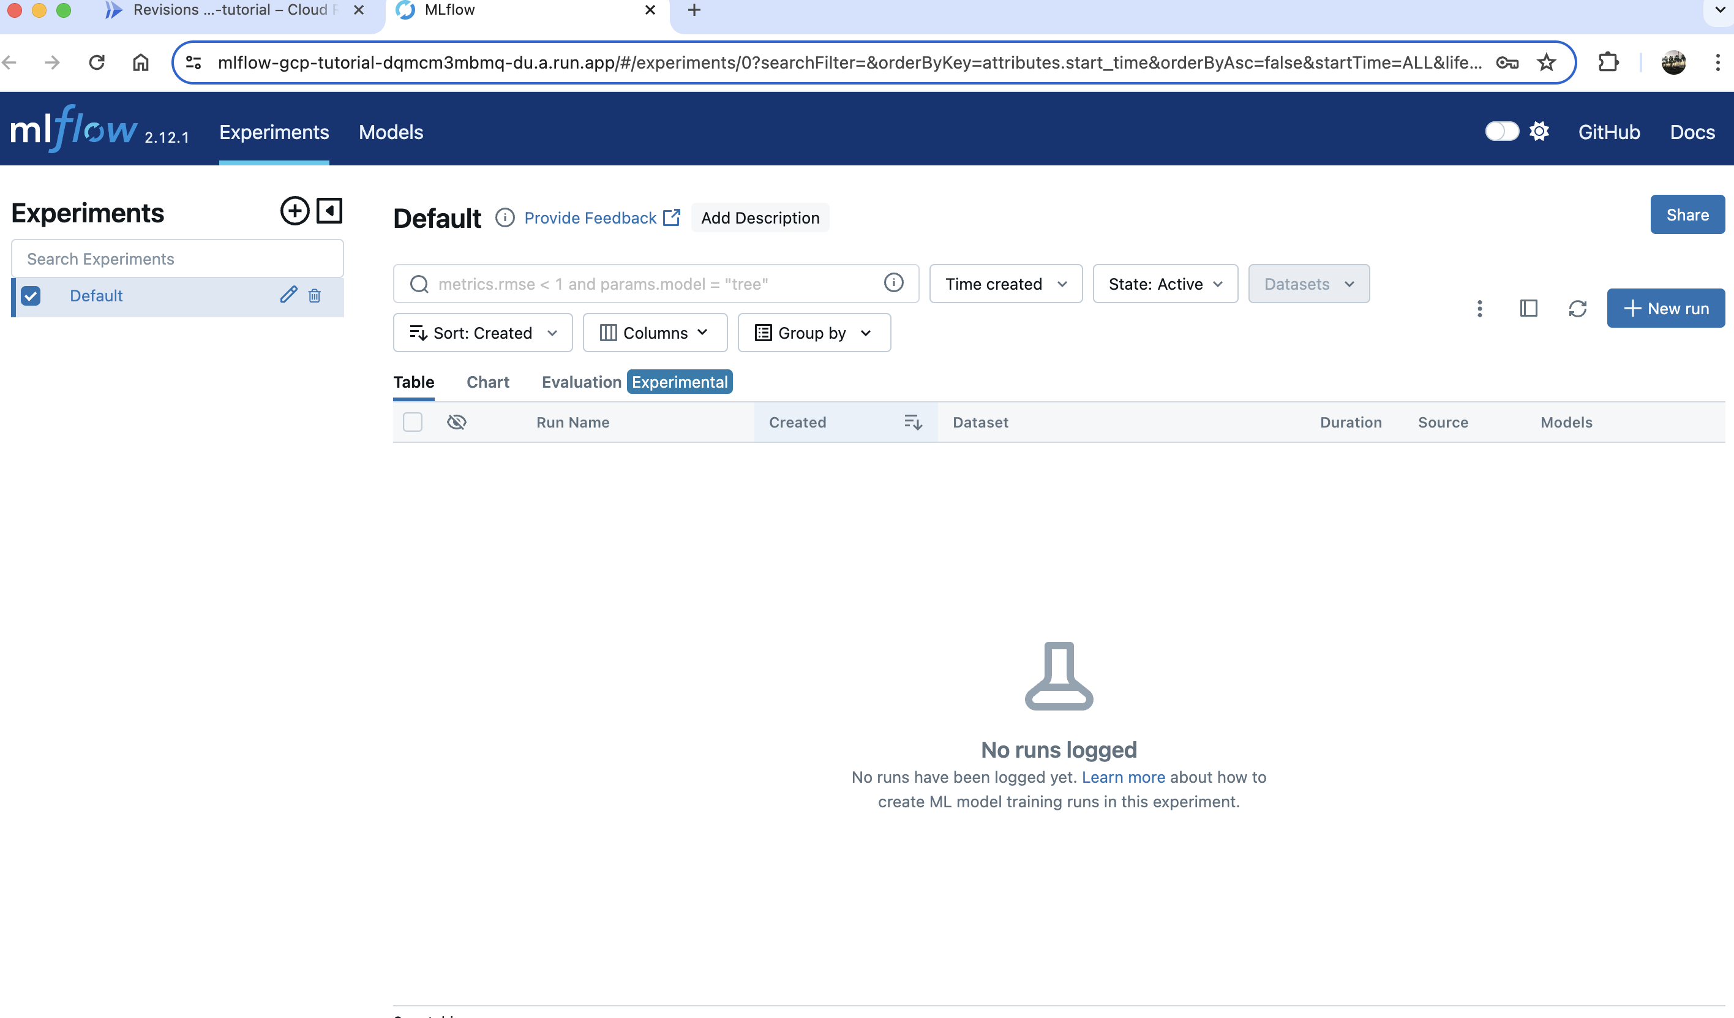Click the info icon next to Default
Viewport: 1734px width, 1018px height.
pyautogui.click(x=505, y=217)
